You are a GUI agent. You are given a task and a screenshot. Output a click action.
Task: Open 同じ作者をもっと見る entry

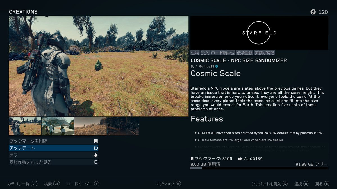click(x=54, y=162)
